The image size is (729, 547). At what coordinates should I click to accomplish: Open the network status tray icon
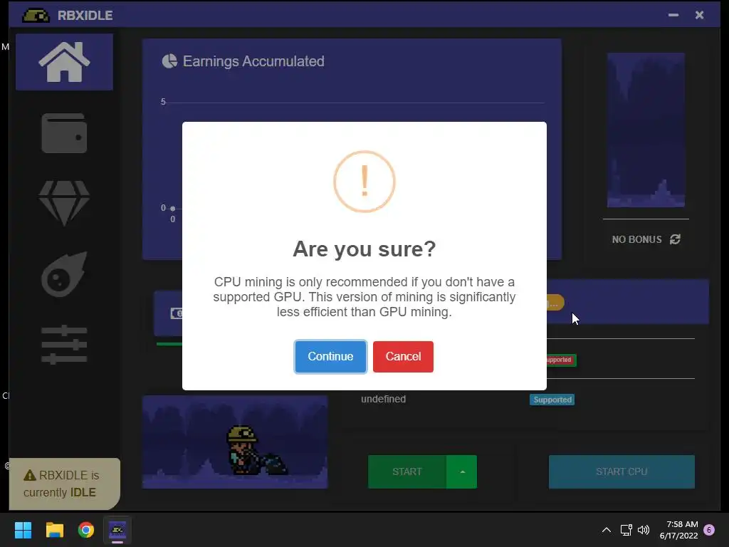[626, 530]
